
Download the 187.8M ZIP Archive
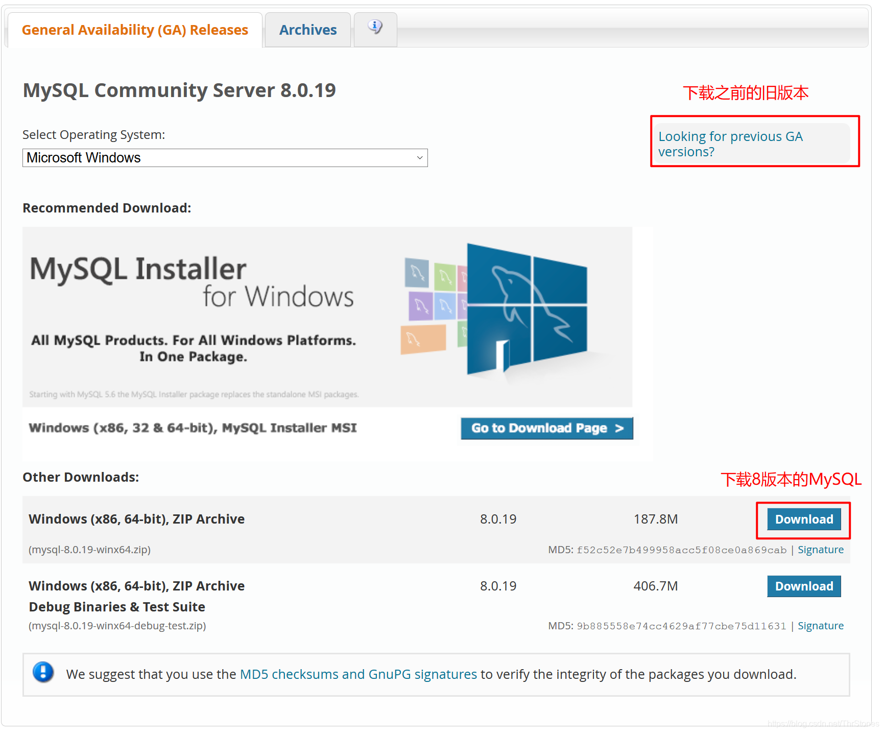click(804, 519)
